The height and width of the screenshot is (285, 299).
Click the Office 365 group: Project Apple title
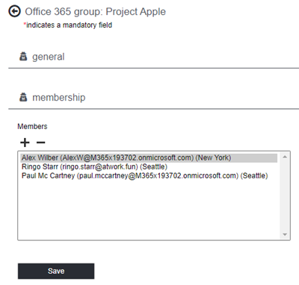point(96,12)
